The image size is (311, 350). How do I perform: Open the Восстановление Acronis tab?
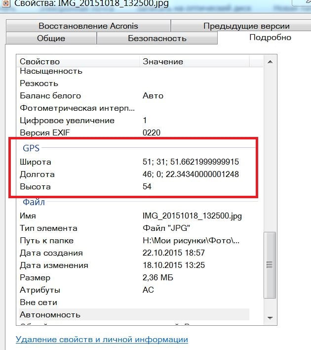point(88,26)
